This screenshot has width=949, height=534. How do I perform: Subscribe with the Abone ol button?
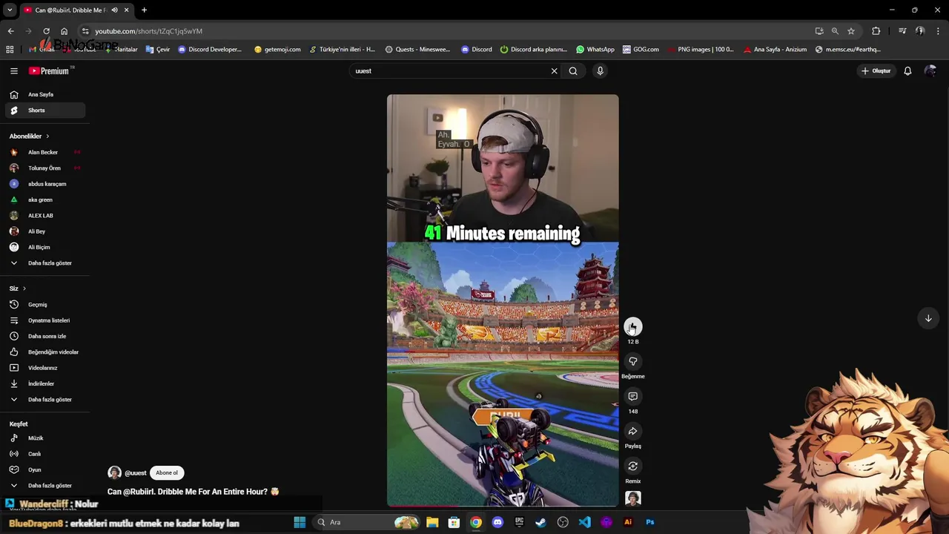(167, 473)
